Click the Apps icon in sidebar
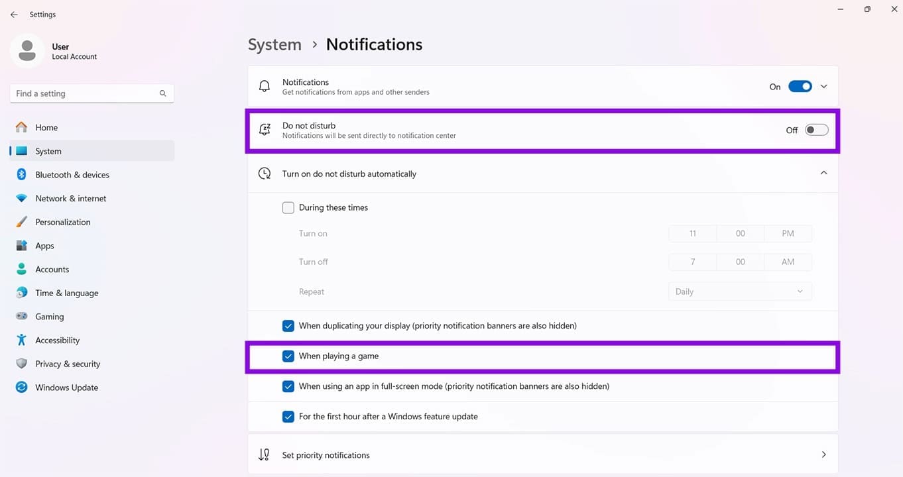 pyautogui.click(x=22, y=246)
